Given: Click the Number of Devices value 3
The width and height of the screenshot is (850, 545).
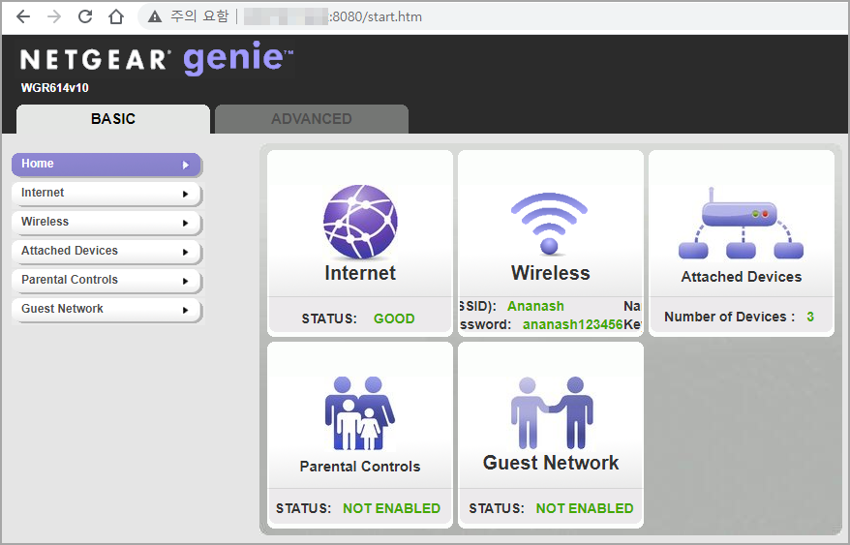Looking at the screenshot, I should coord(810,317).
